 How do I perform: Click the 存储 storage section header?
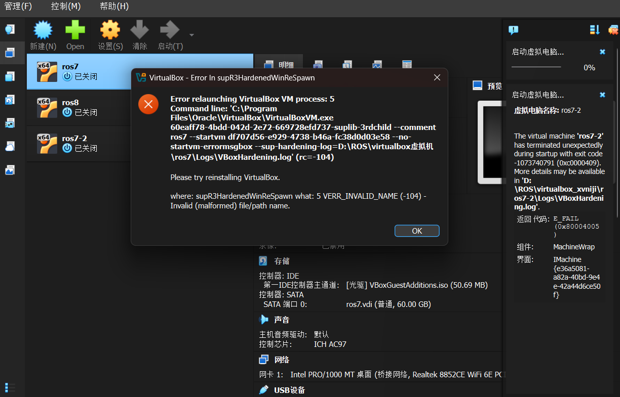pos(282,261)
